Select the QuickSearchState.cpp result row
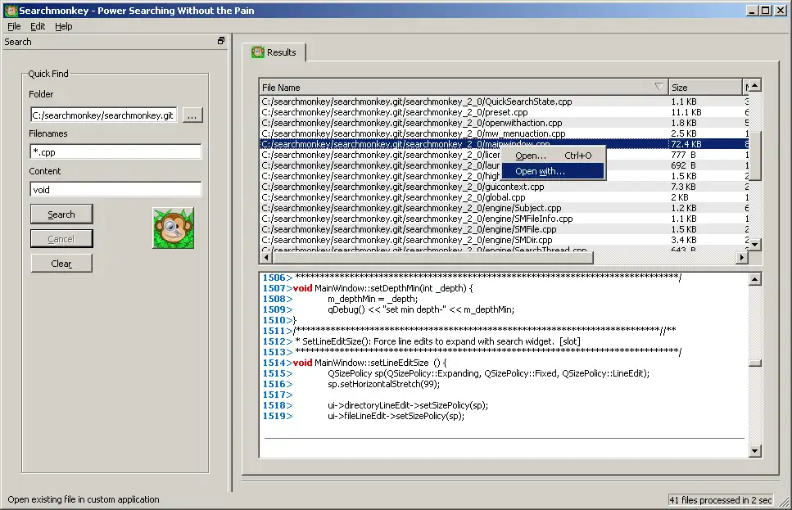The height and width of the screenshot is (510, 792). coord(504,102)
